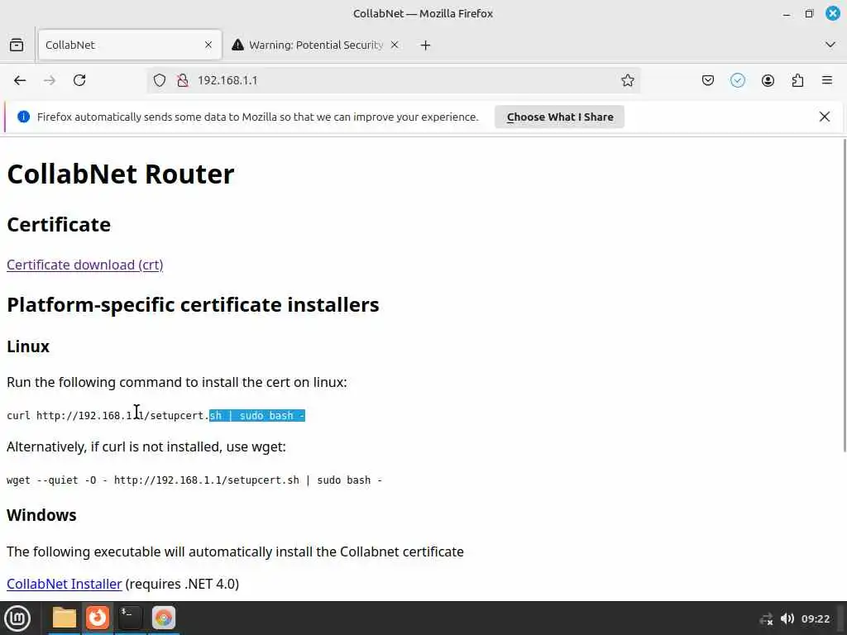Expand the list all tabs chevron
Viewport: 847px width, 635px height.
tap(830, 45)
